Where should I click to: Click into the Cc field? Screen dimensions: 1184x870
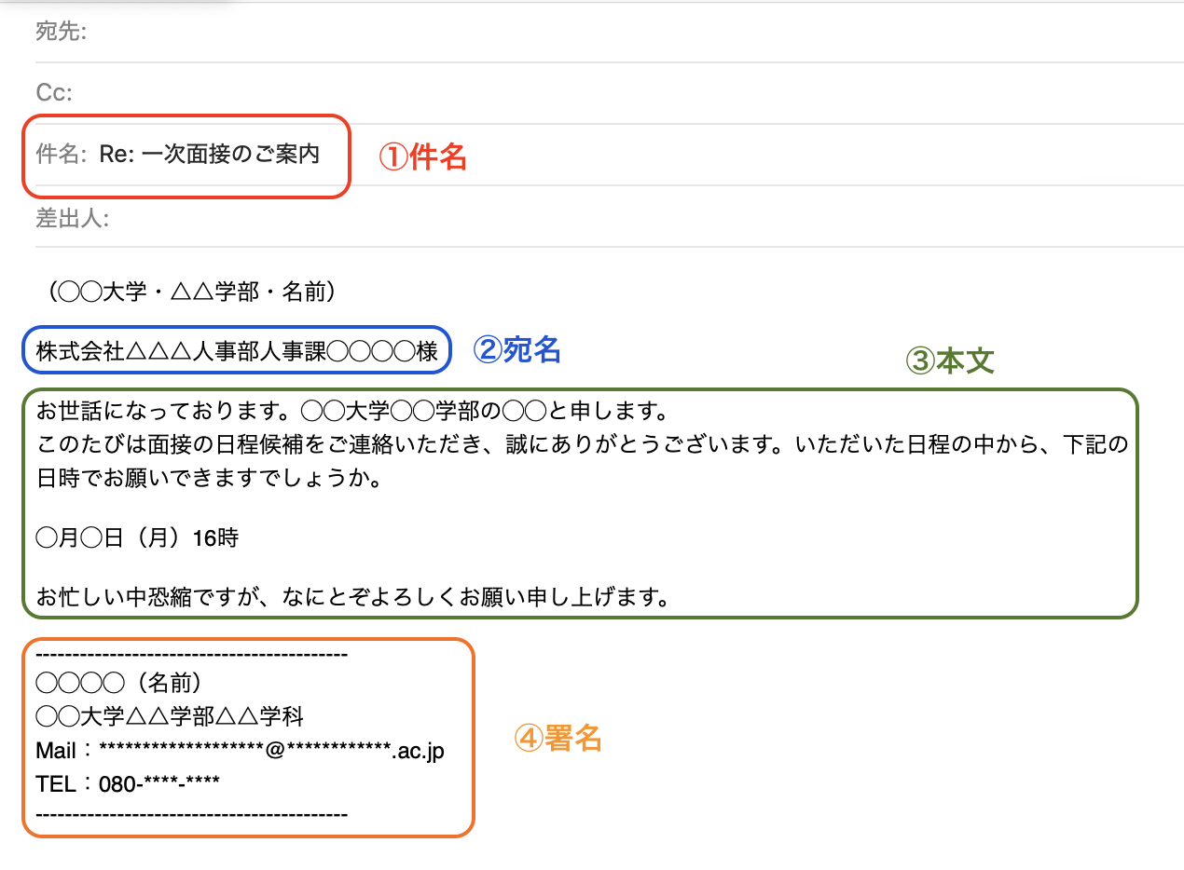(x=559, y=93)
